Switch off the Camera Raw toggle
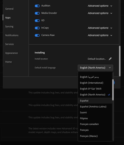This screenshot has width=124, height=145. [x=37, y=35]
